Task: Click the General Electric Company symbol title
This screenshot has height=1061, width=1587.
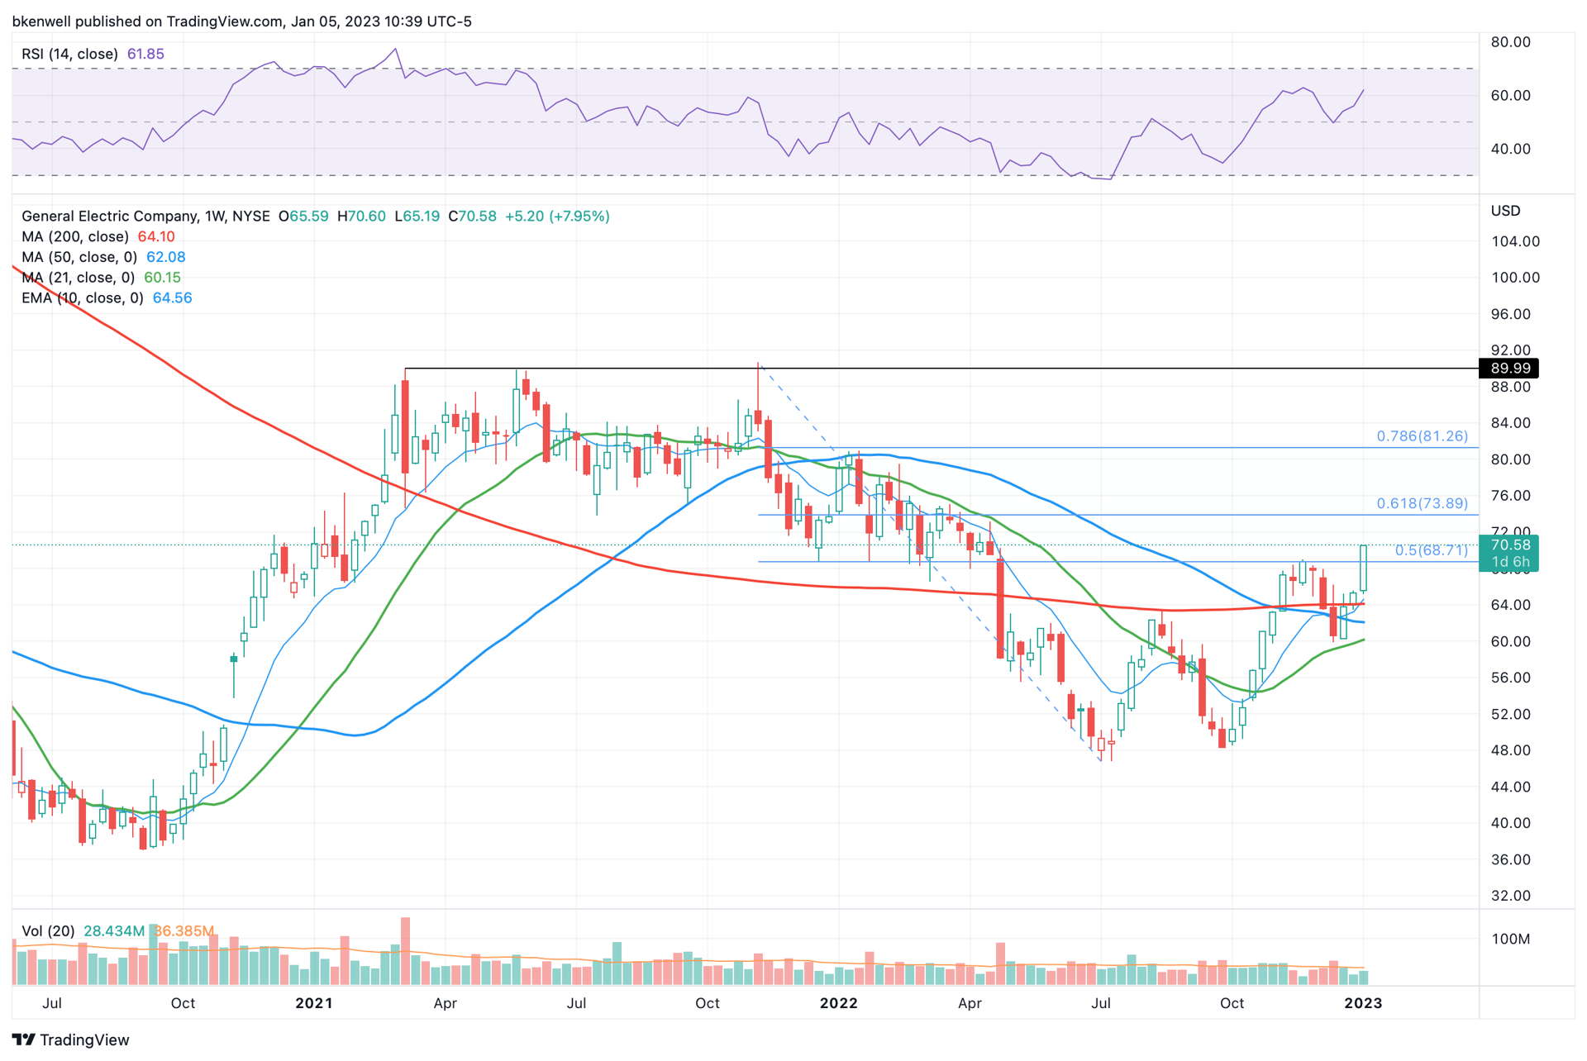Action: coord(110,216)
